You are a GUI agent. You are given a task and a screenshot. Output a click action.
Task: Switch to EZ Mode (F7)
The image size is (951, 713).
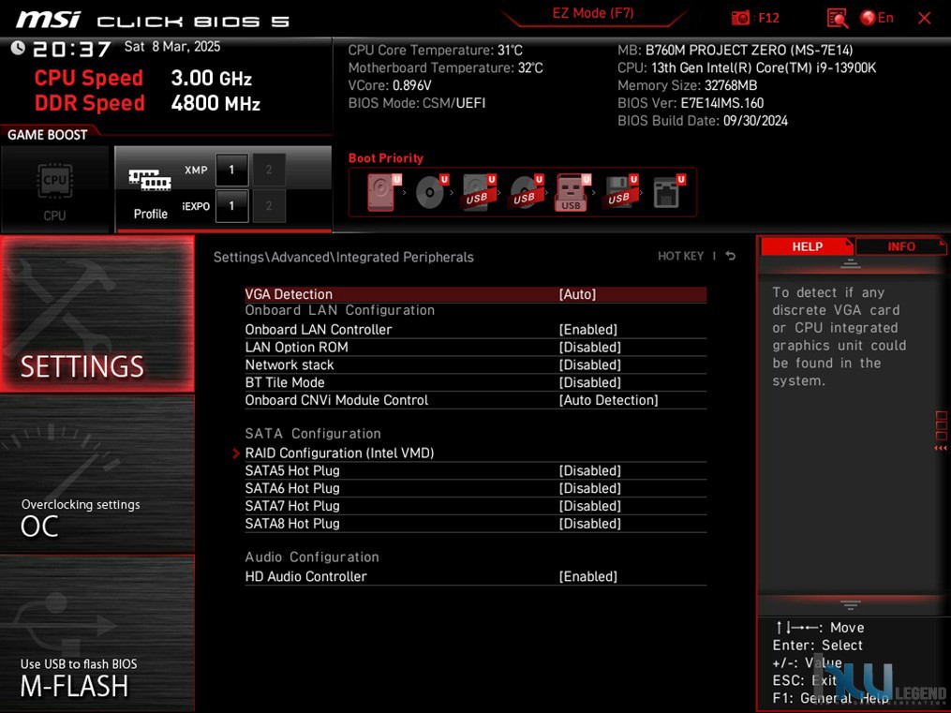pos(592,13)
